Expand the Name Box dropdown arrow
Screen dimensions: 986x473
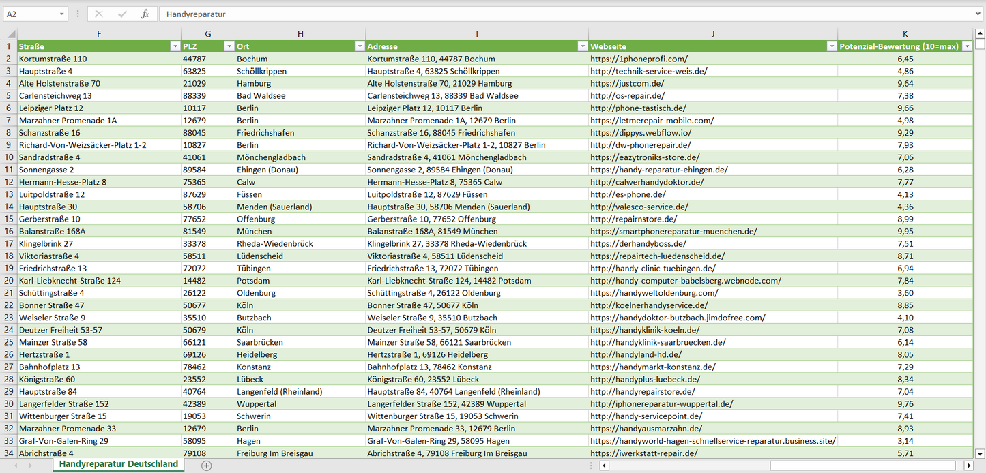tap(62, 14)
